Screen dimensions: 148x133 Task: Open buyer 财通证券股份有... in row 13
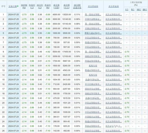click(x=93, y=70)
